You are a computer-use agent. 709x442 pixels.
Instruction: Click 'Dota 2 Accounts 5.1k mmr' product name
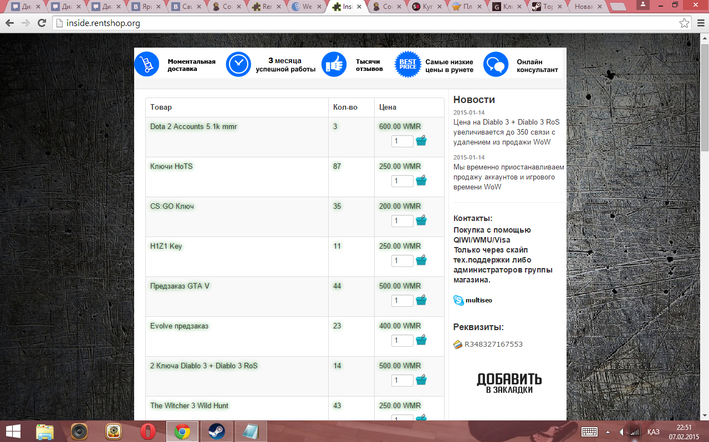[x=193, y=126]
